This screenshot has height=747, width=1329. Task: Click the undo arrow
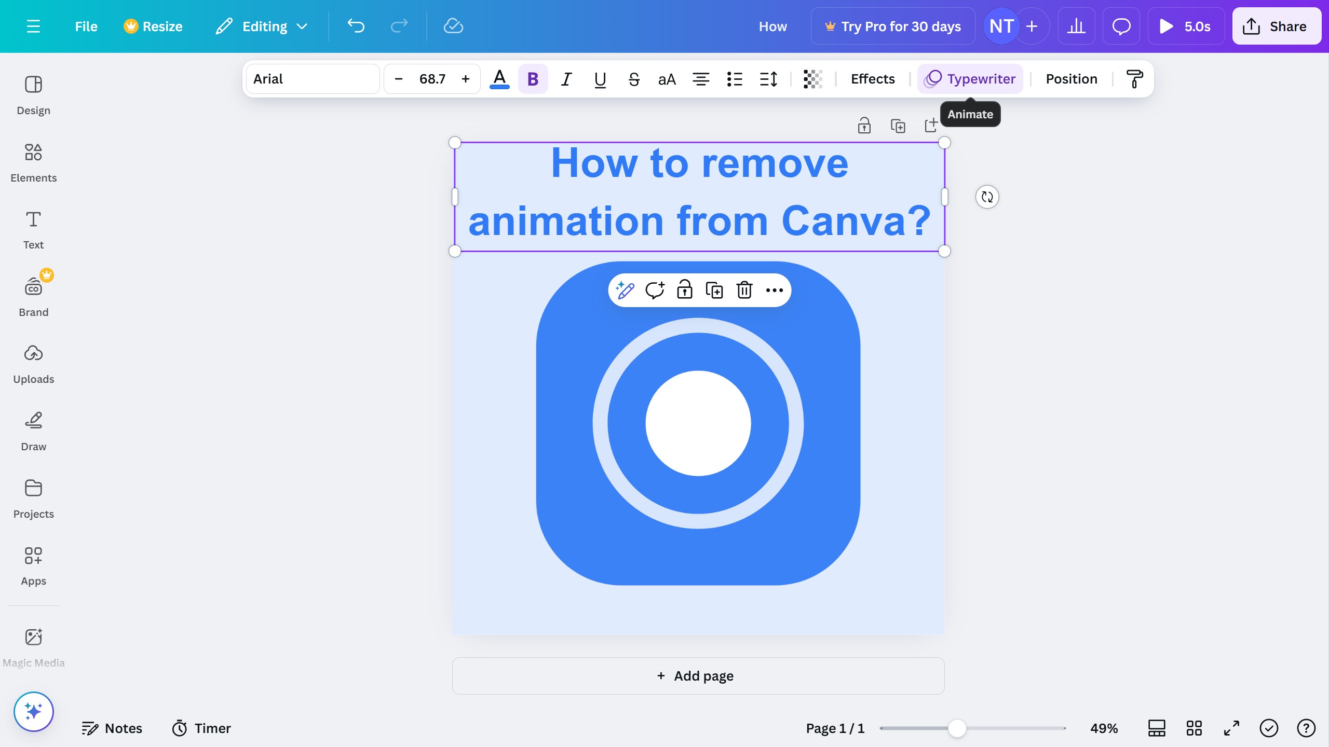tap(356, 26)
